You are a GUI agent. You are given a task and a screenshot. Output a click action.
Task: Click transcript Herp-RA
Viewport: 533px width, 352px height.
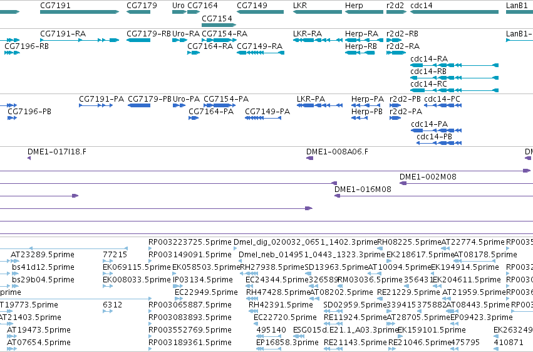(x=361, y=34)
